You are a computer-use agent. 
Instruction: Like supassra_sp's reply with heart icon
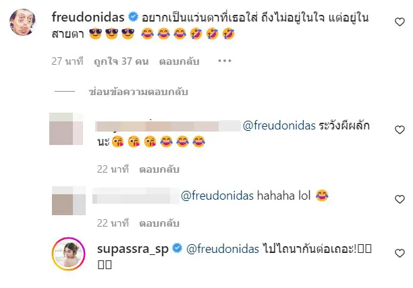tap(400, 253)
